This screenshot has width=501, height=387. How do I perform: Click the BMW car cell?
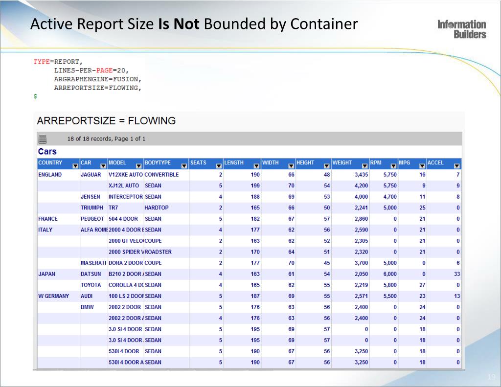tap(87, 307)
